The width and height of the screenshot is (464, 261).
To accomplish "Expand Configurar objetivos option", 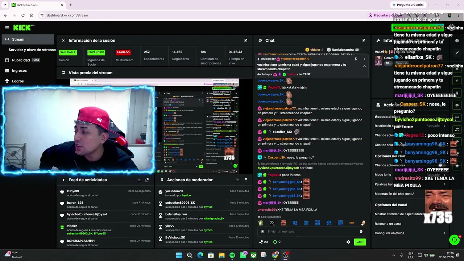I will [x=410, y=233].
